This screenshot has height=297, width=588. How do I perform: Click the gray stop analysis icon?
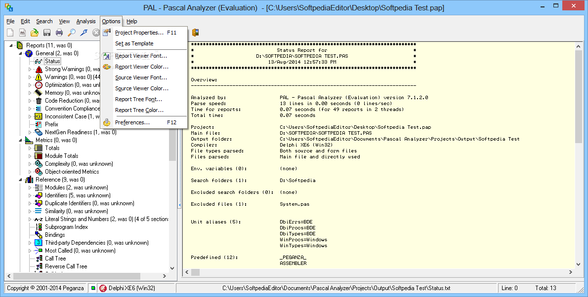(96, 33)
